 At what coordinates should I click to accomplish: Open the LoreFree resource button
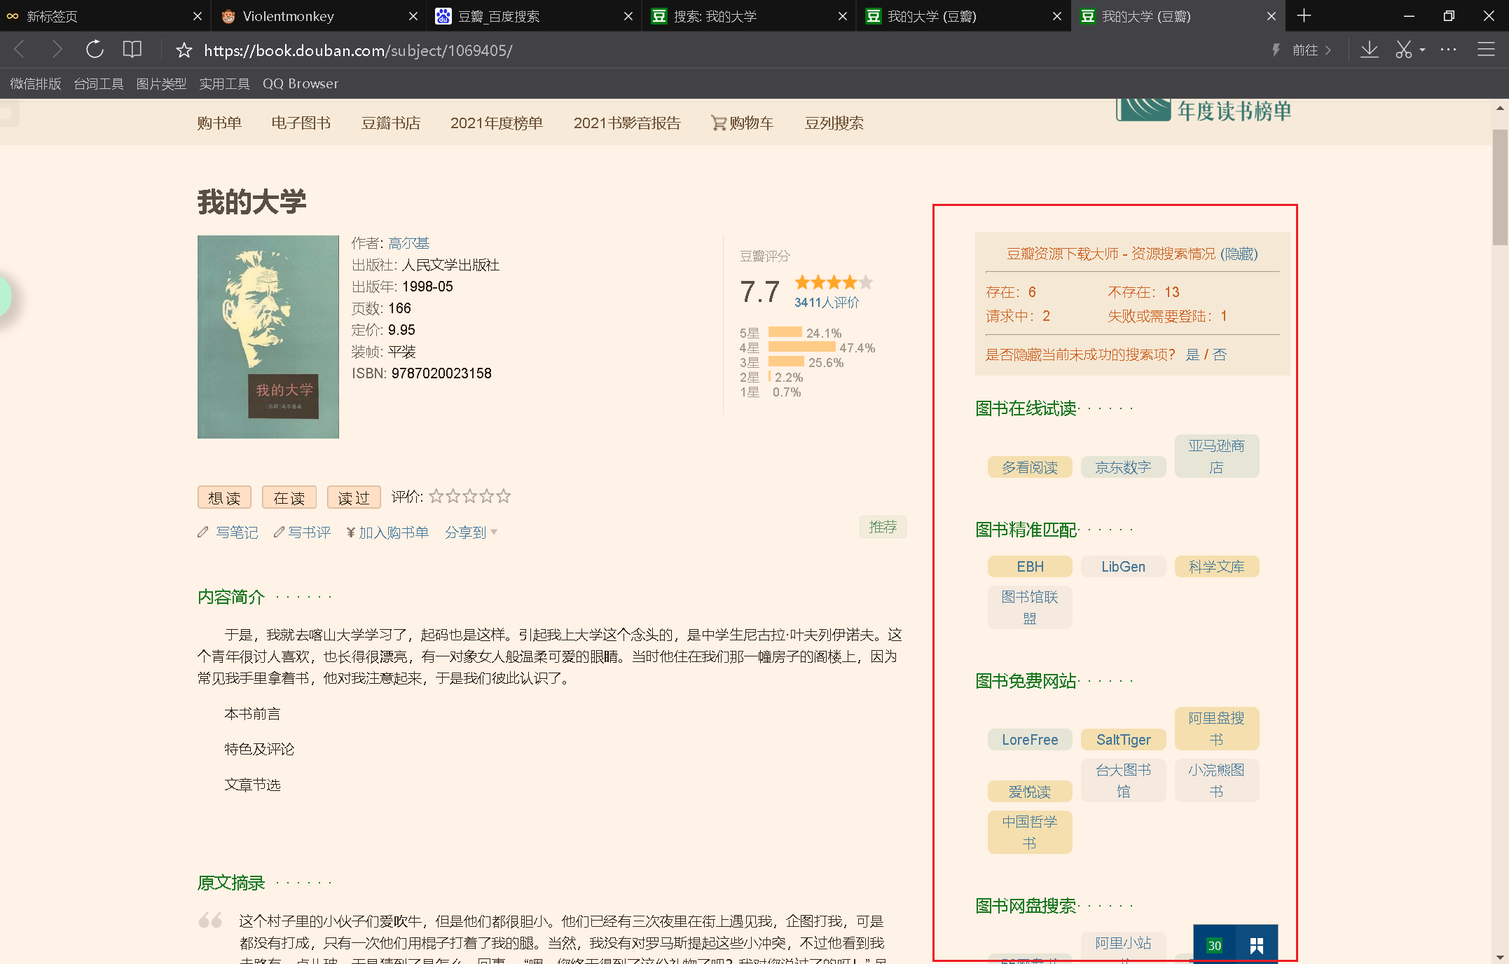tap(1030, 740)
